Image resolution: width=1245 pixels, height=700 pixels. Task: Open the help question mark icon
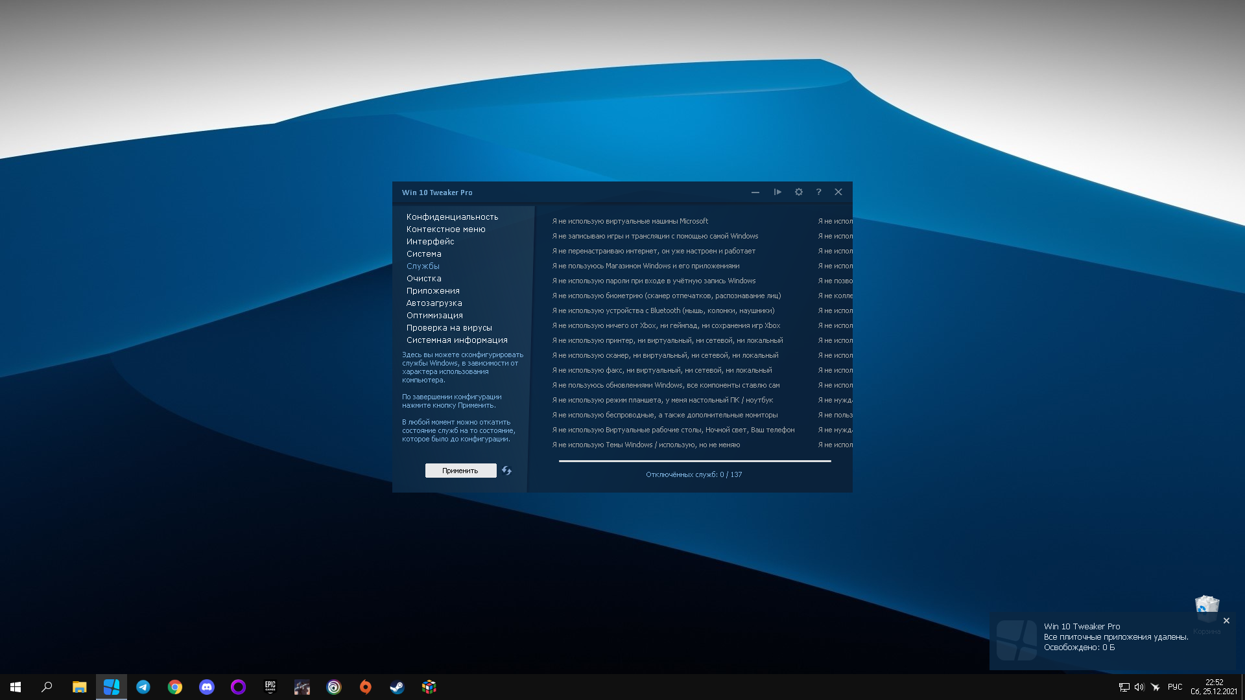coord(818,192)
